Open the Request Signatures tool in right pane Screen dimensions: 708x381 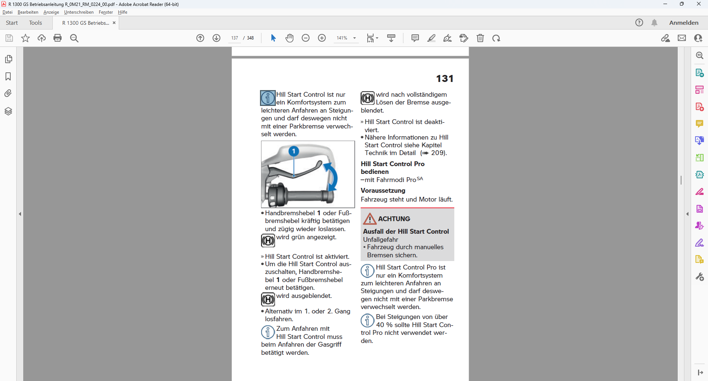click(700, 226)
